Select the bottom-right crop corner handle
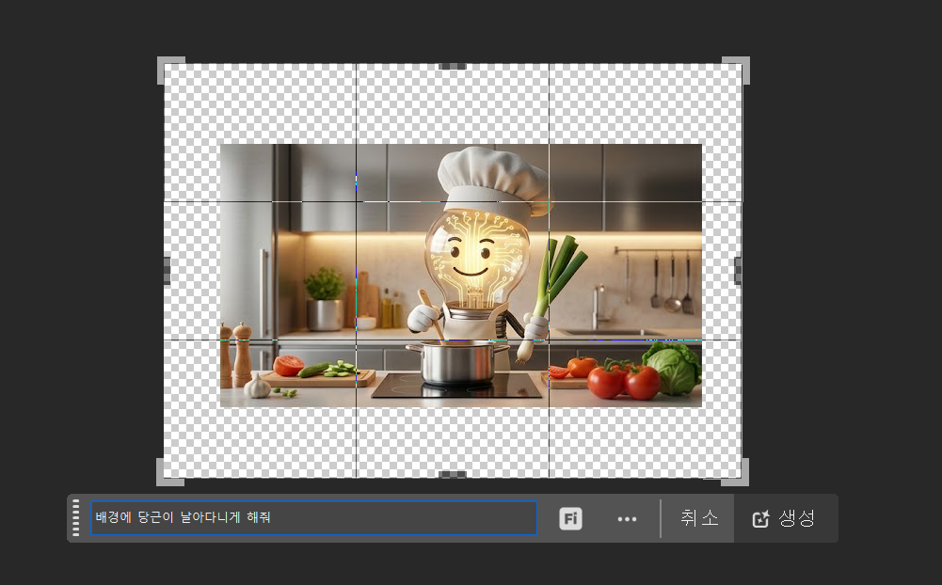Image resolution: width=942 pixels, height=585 pixels. (x=735, y=472)
